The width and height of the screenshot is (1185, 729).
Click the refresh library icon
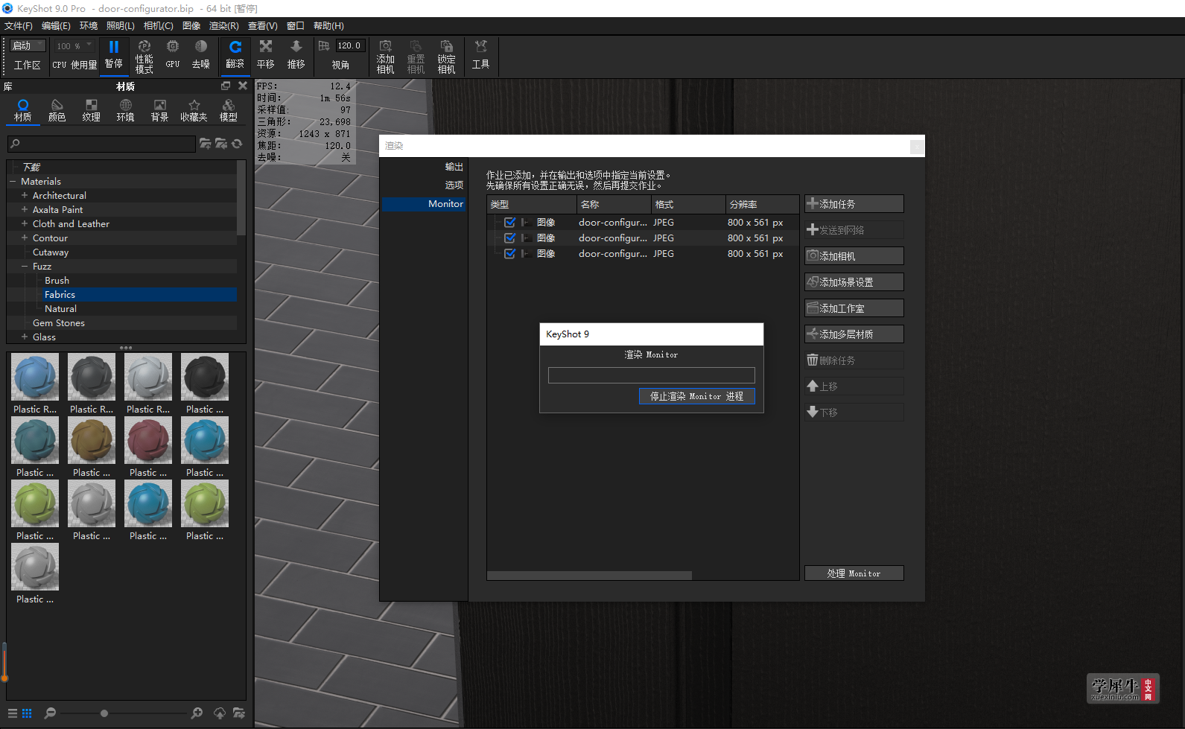237,144
